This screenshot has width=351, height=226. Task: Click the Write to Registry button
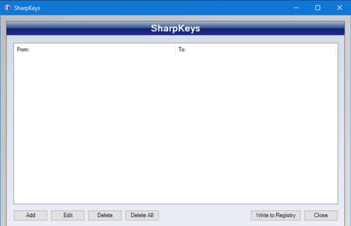point(276,215)
